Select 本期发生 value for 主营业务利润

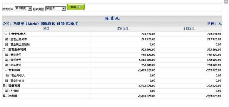(214, 50)
